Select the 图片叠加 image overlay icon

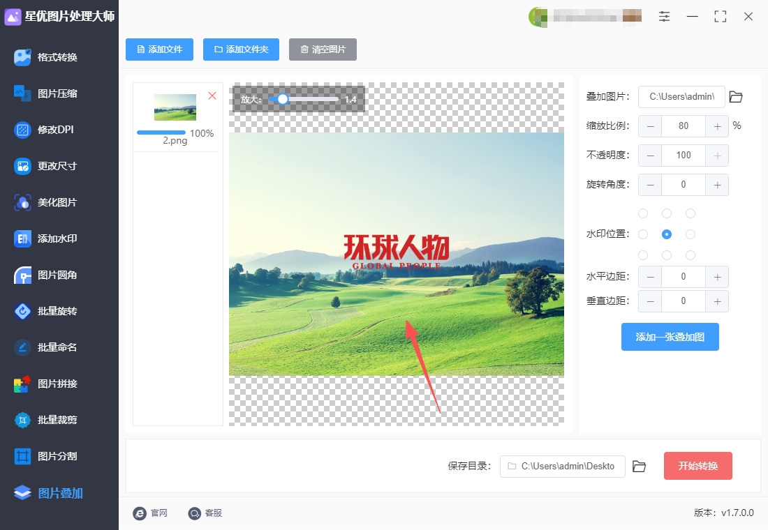[22, 493]
